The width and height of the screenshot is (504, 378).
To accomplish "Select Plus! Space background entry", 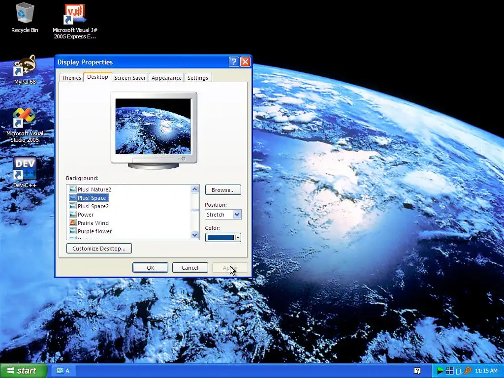I will point(92,198).
